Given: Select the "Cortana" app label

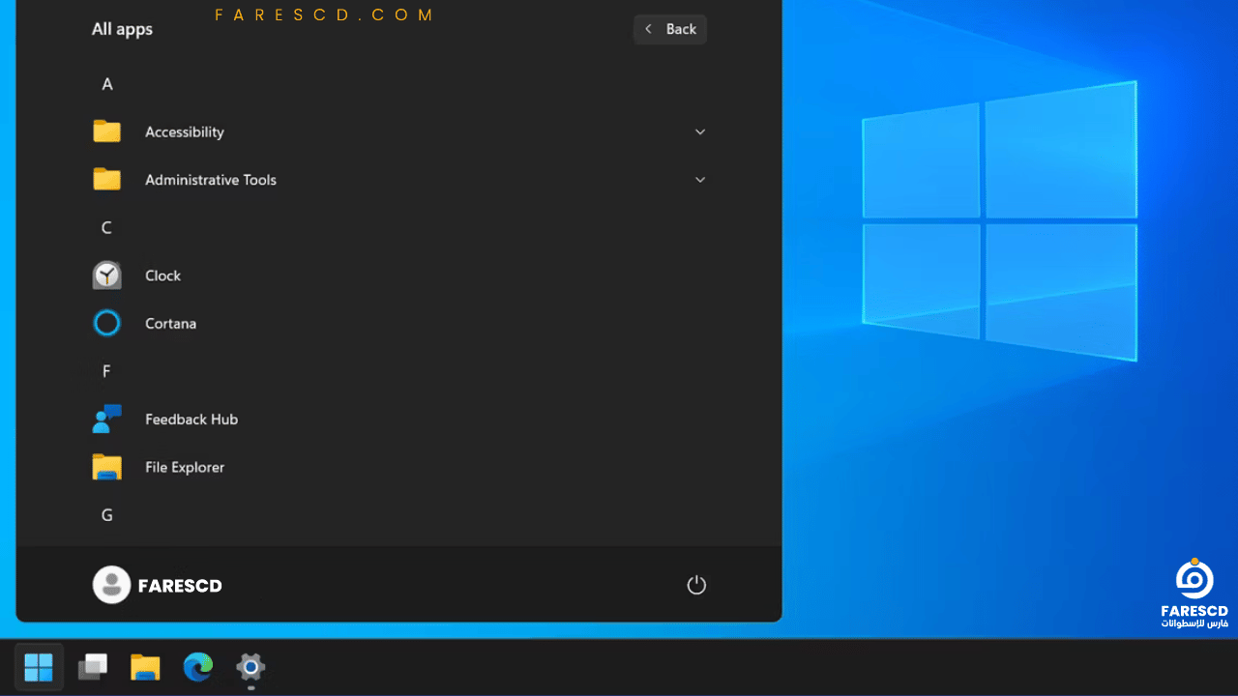Looking at the screenshot, I should click(170, 324).
